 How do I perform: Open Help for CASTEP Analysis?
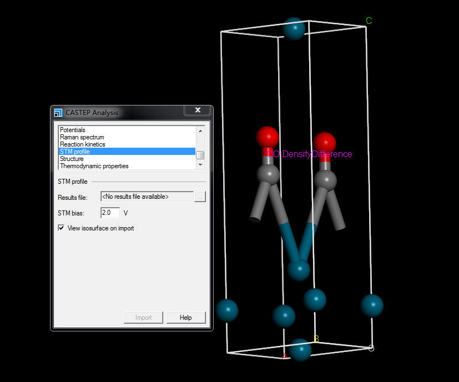click(x=186, y=318)
